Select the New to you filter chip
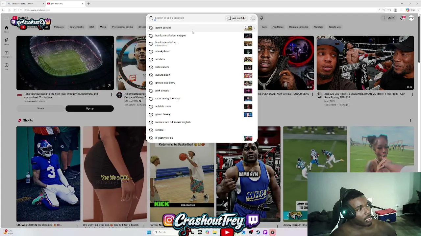Image resolution: width=421 pixels, height=236 pixels. pyautogui.click(x=335, y=27)
